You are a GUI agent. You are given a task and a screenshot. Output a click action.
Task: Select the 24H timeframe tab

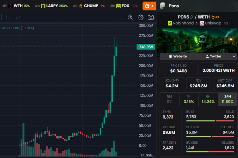227,99
